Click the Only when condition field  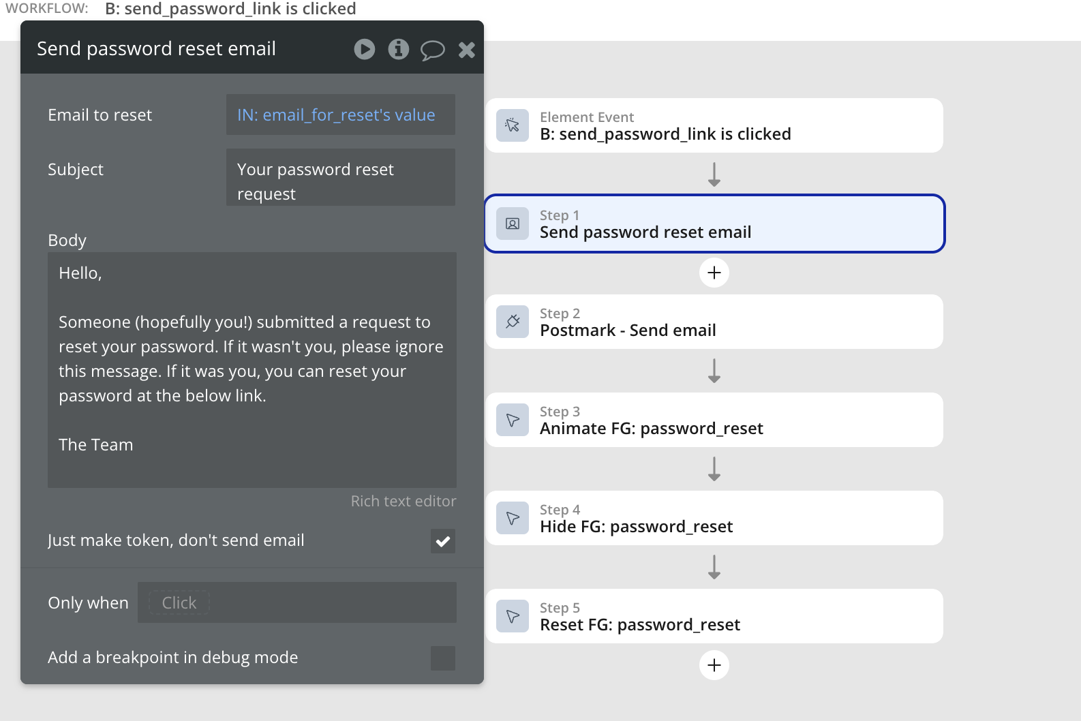[297, 602]
